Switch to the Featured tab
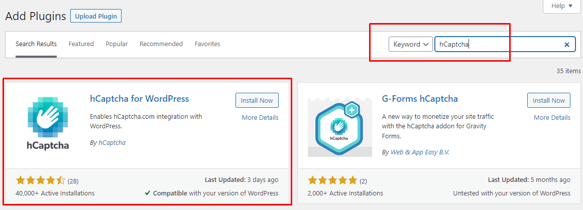This screenshot has width=583, height=210. click(81, 44)
